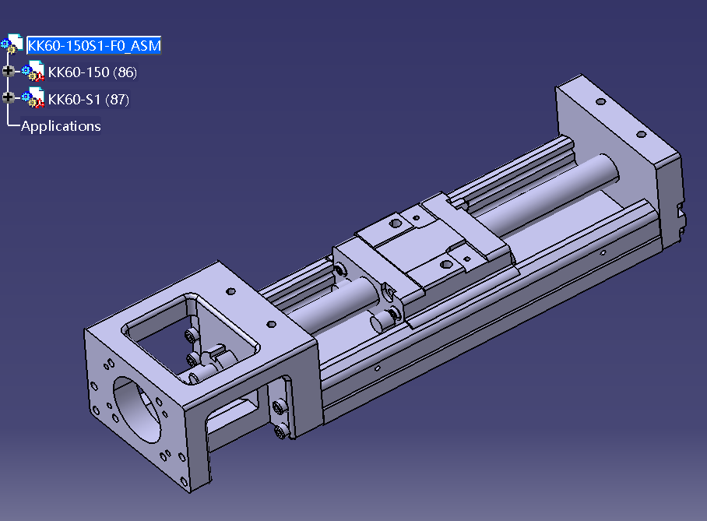Expand the KK60-150 (86) tree node
707x521 pixels.
coord(9,72)
